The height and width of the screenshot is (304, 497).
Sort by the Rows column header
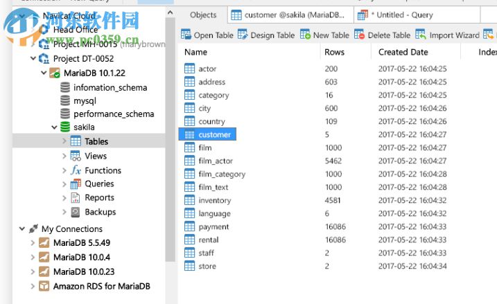[x=334, y=52]
